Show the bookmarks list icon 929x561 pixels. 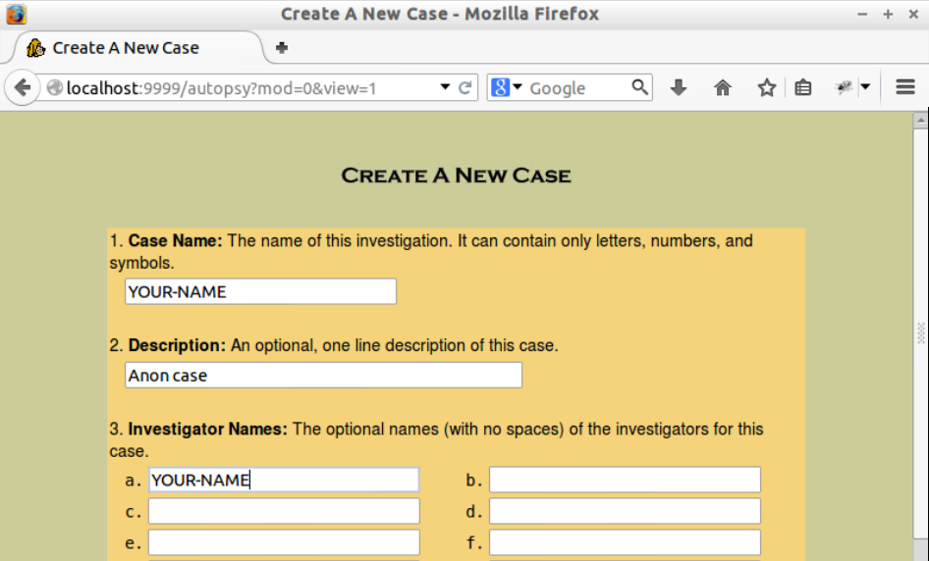(x=802, y=87)
